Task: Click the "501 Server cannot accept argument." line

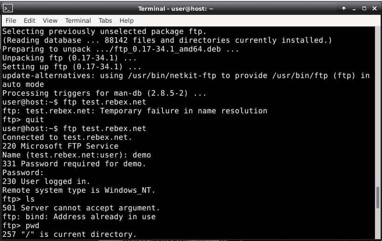Action: [x=81, y=208]
